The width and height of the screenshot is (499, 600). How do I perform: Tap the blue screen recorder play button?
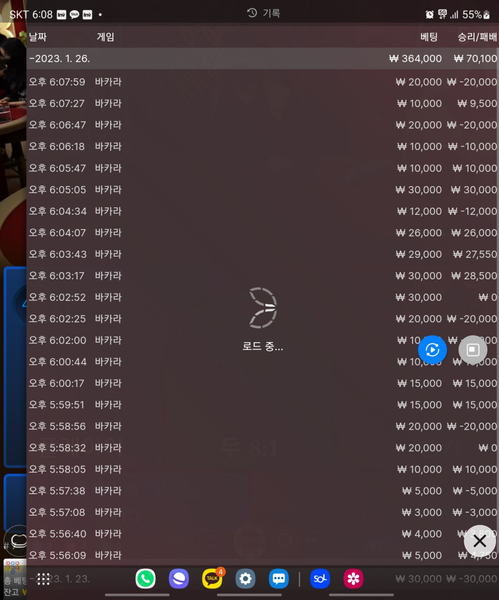point(433,350)
